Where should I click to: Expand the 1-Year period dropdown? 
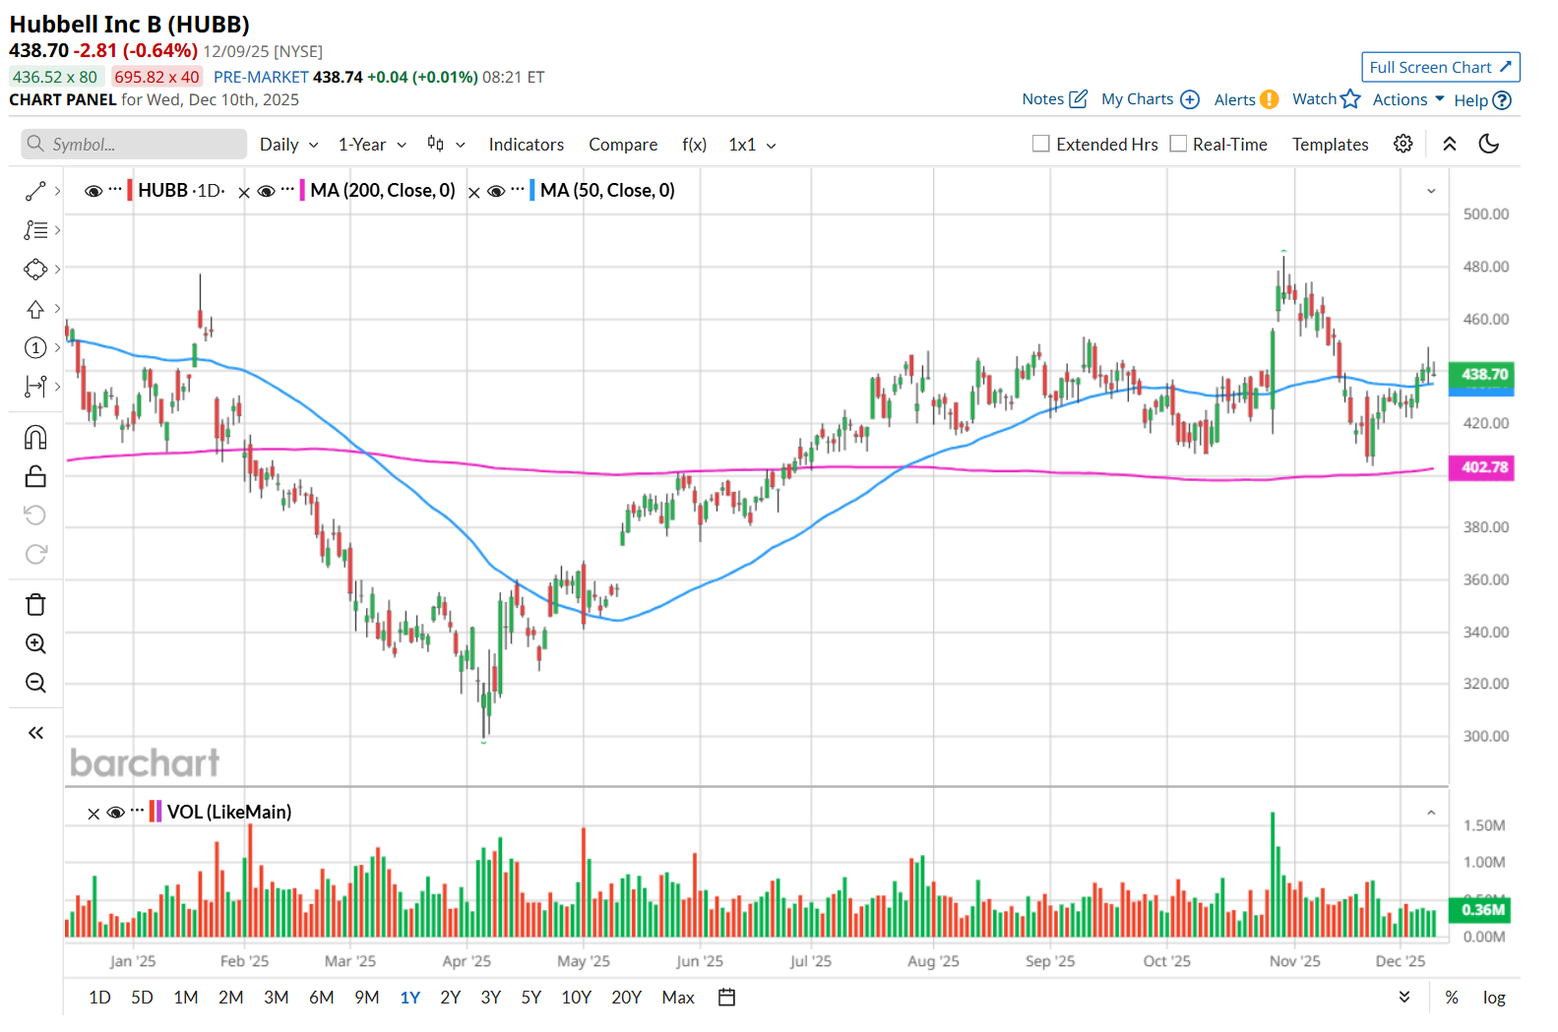(372, 145)
